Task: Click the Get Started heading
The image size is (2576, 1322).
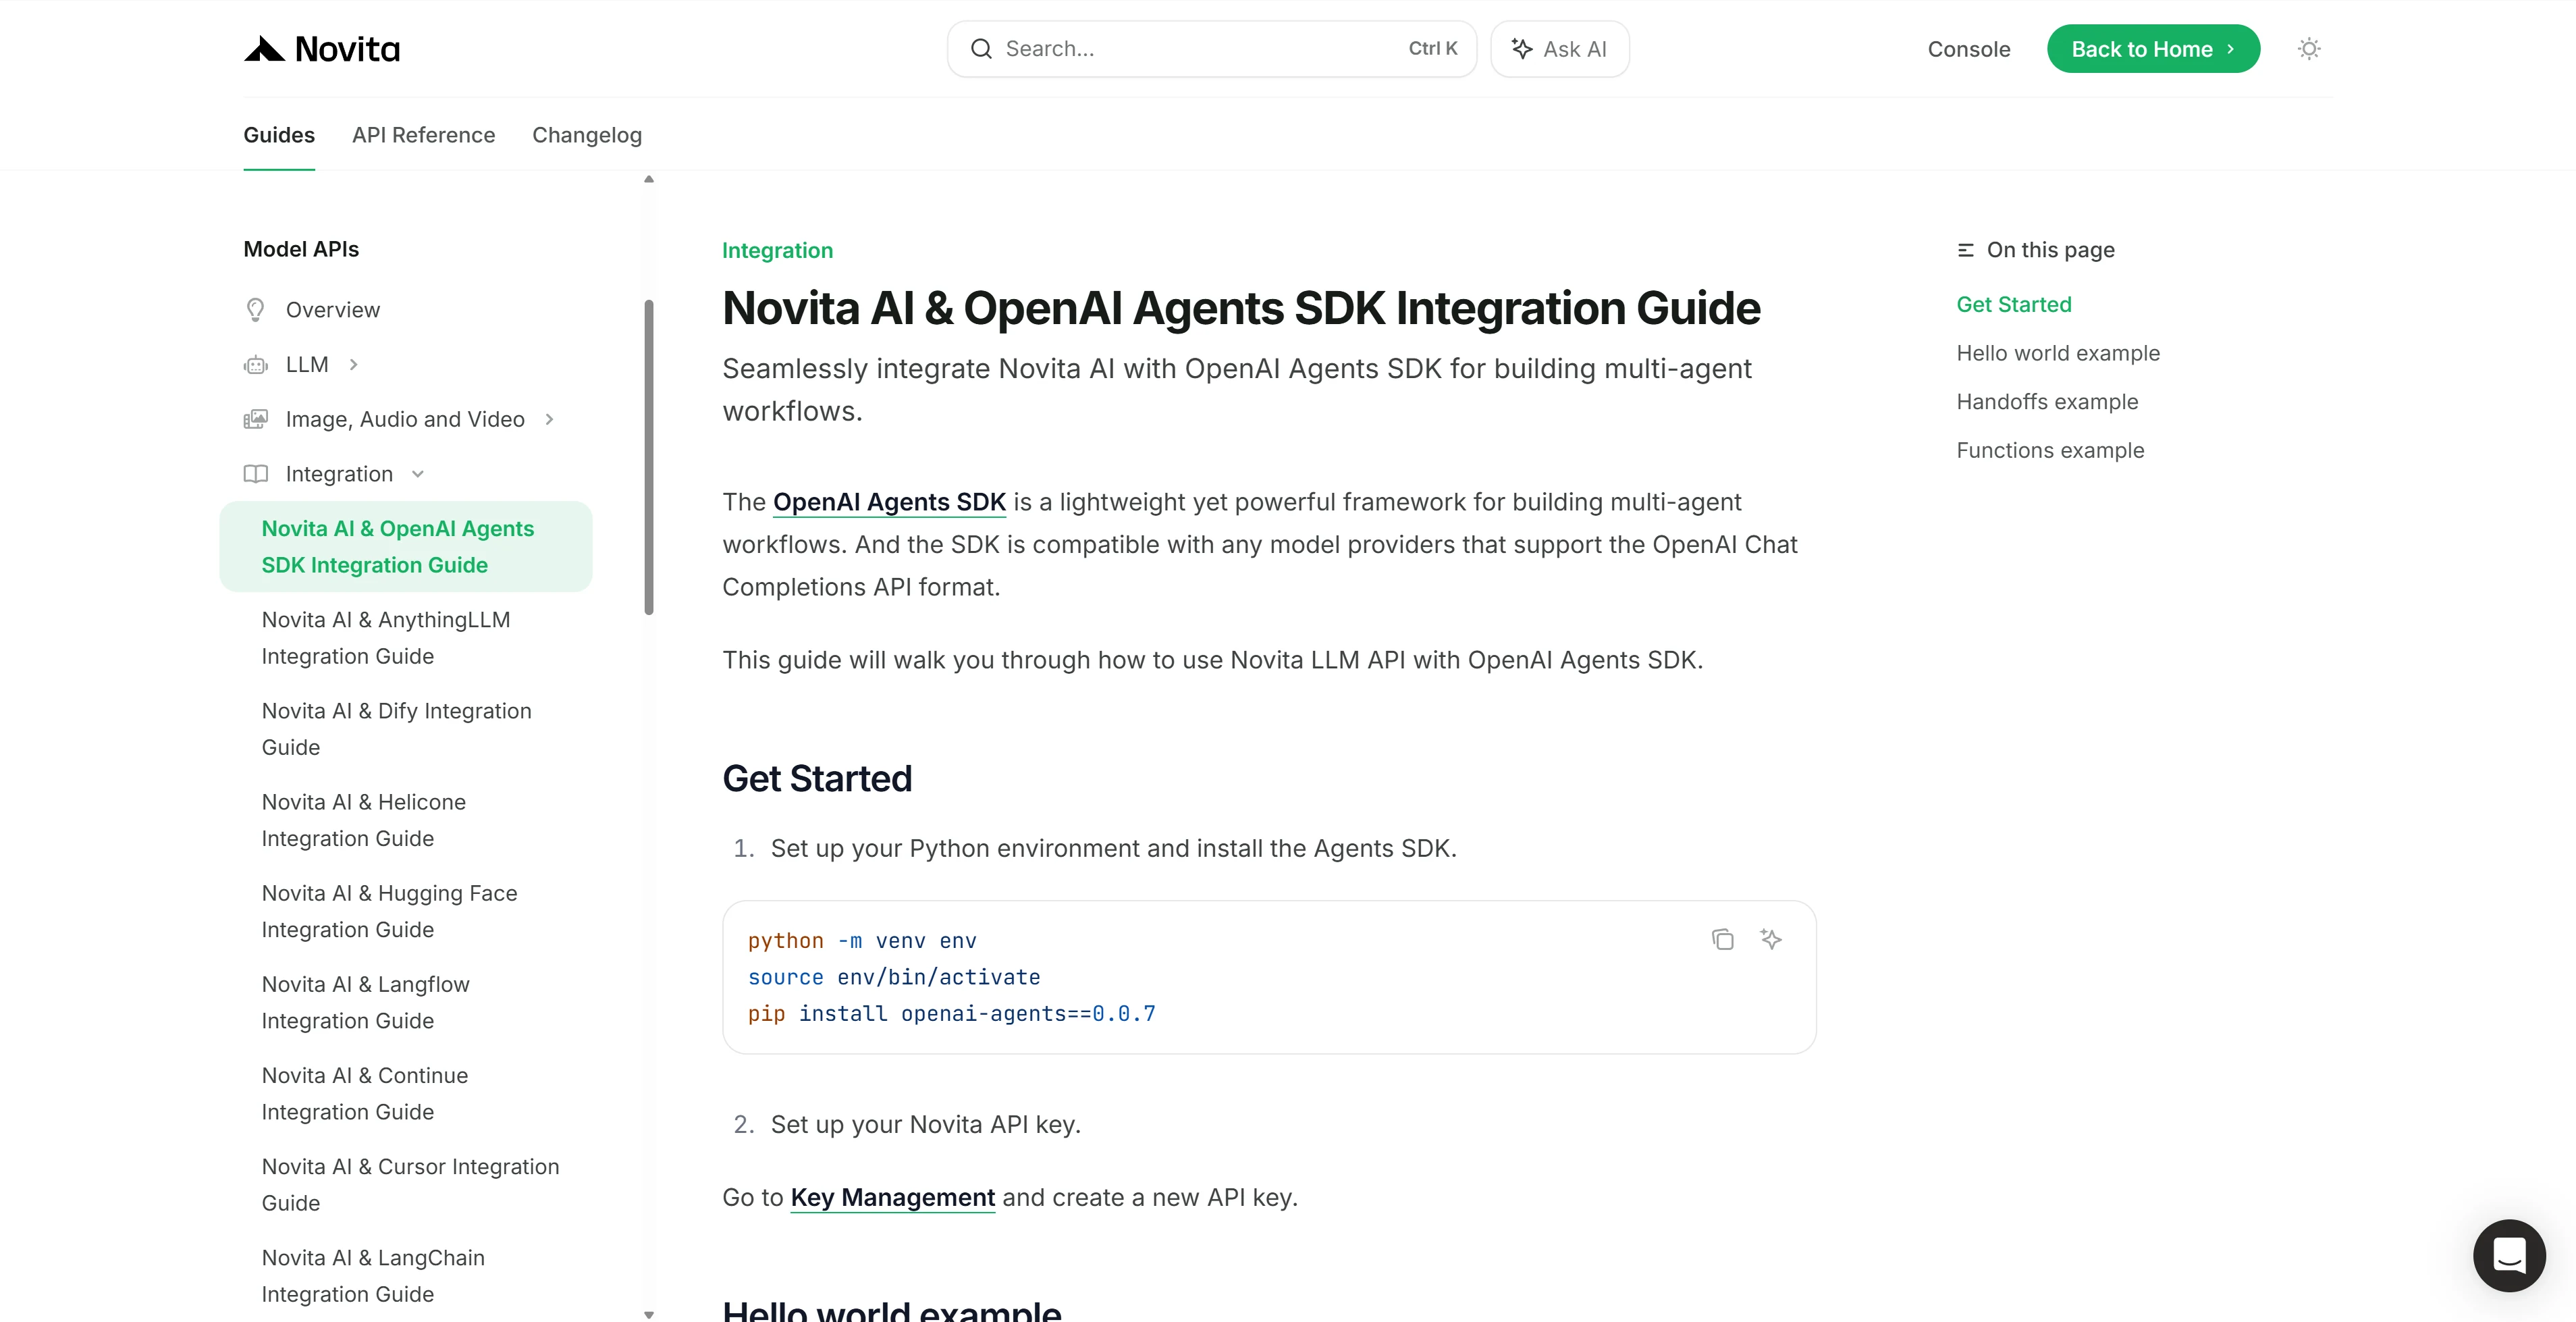Action: 817,778
